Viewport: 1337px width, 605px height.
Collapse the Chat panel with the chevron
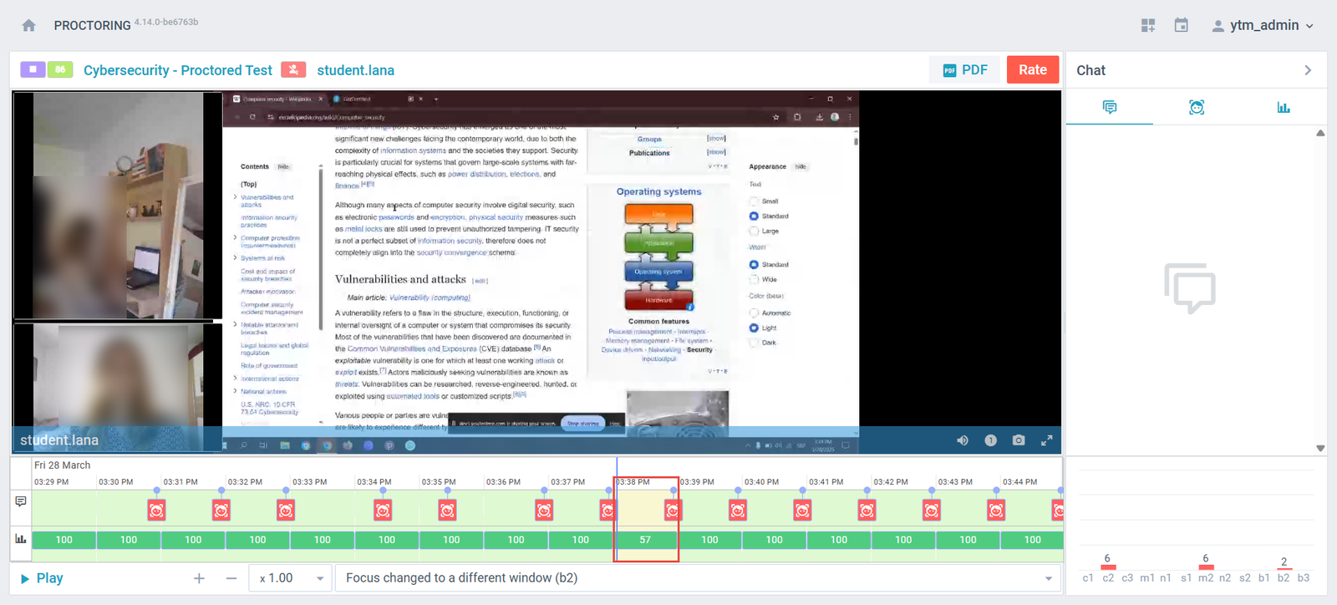1308,70
